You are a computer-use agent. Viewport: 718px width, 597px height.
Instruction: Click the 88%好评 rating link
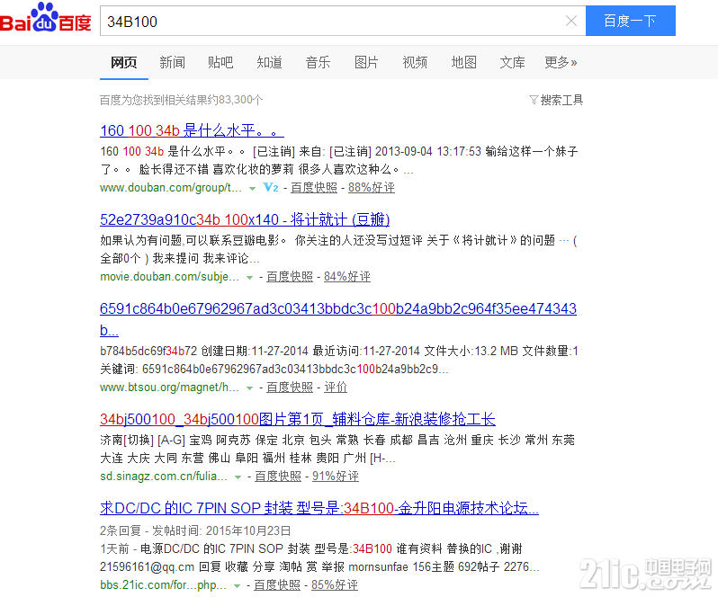point(372,188)
